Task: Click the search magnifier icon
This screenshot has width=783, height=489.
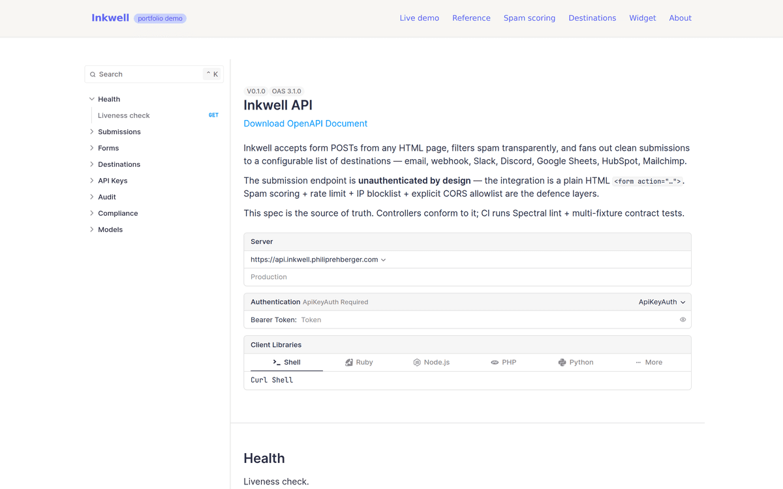Action: pyautogui.click(x=93, y=74)
